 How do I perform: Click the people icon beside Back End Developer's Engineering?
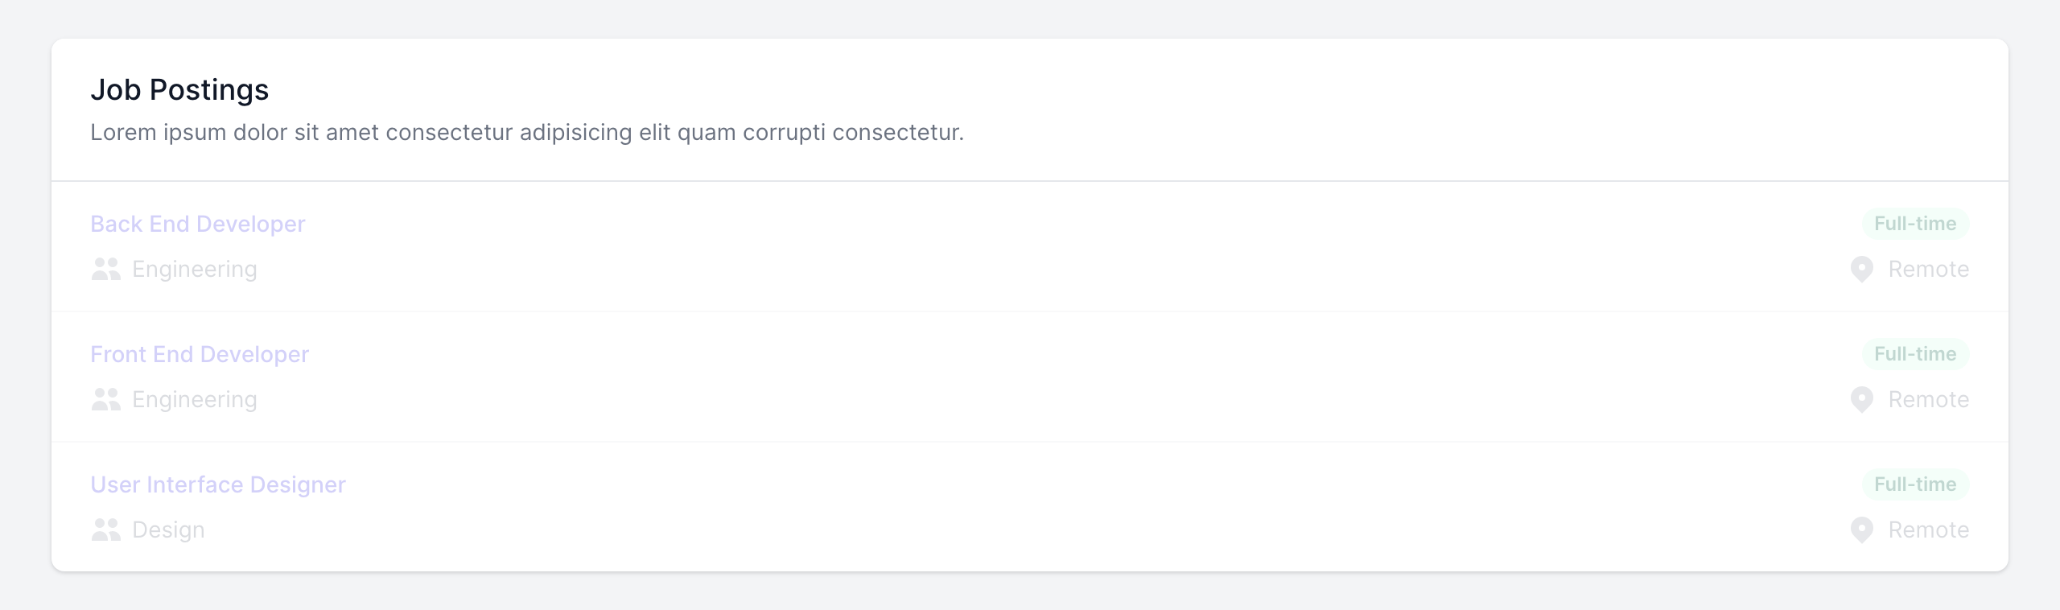click(106, 269)
